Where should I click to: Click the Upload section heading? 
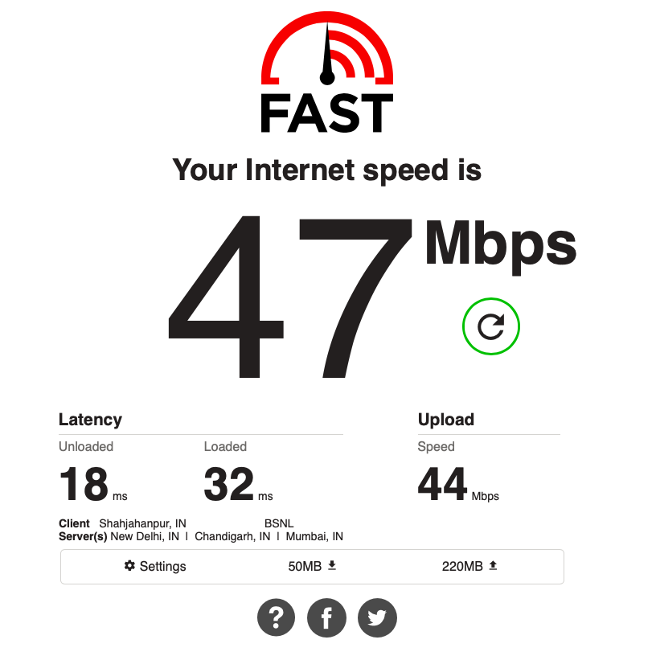tap(446, 420)
